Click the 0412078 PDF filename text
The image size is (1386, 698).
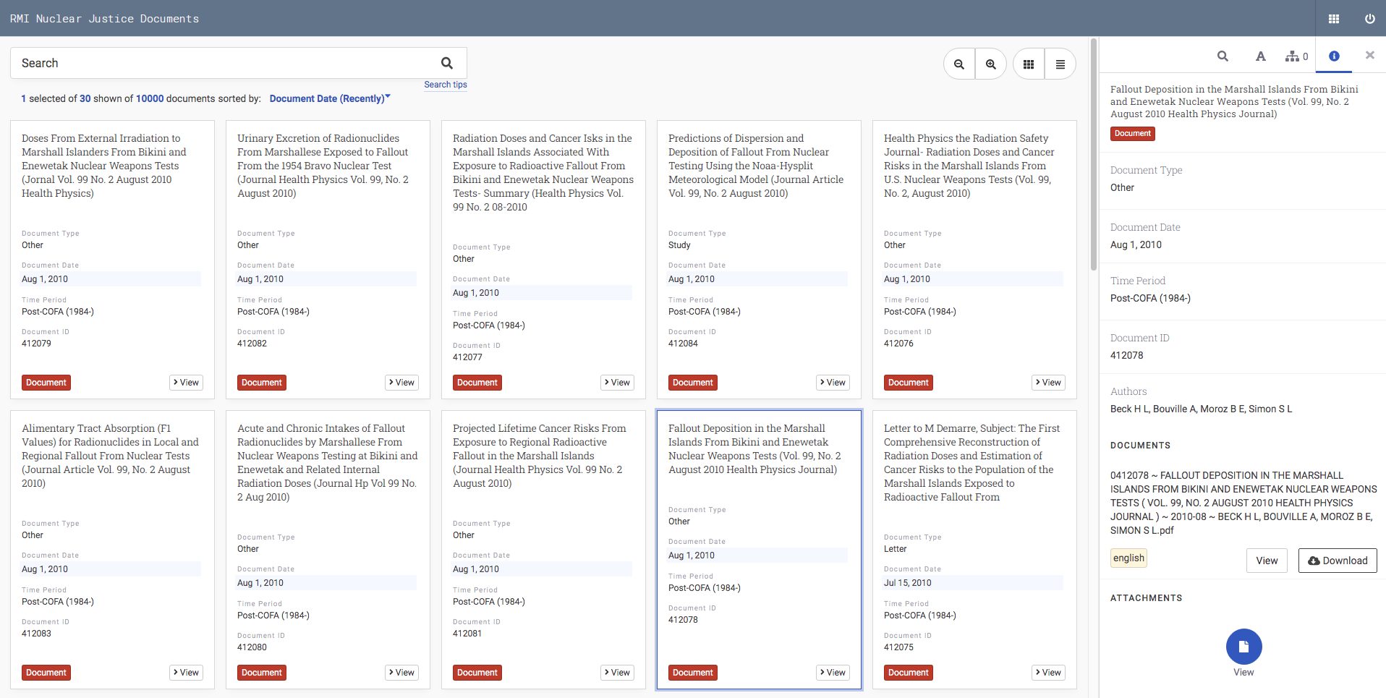click(1243, 503)
